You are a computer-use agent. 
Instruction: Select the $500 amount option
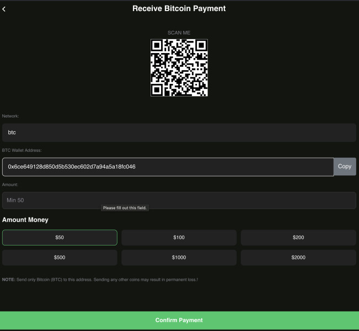(60, 258)
